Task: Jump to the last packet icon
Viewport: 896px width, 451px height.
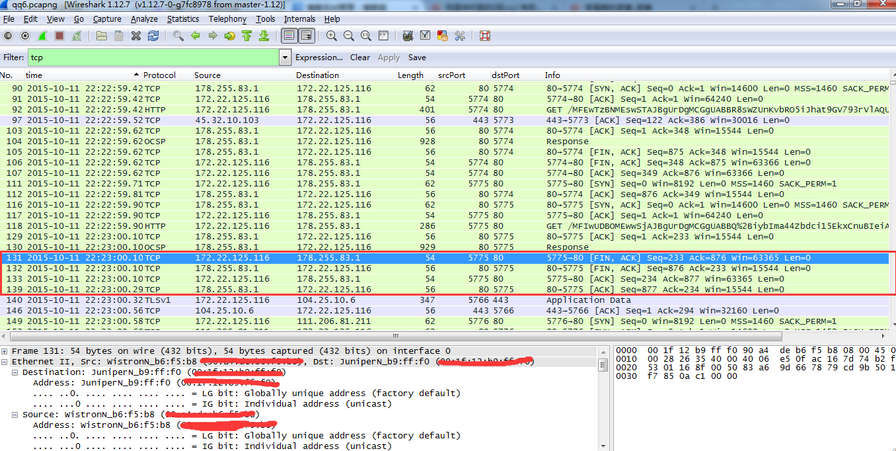Action: pos(264,36)
